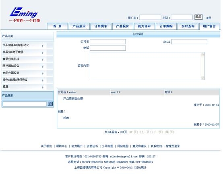
Task: Expand the 模具 category arrow
Action: 43,87
